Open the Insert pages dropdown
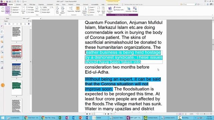The width and height of the screenshot is (214, 120). 91,7
